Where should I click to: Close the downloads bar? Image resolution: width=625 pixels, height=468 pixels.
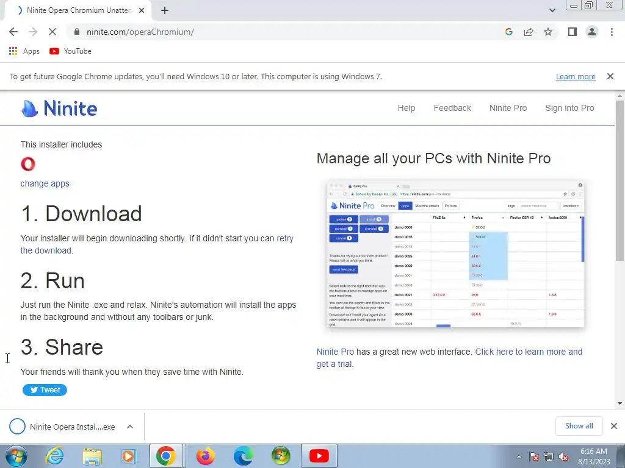tap(614, 426)
